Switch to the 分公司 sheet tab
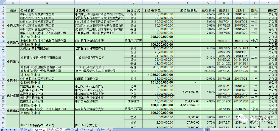 pos(88,130)
